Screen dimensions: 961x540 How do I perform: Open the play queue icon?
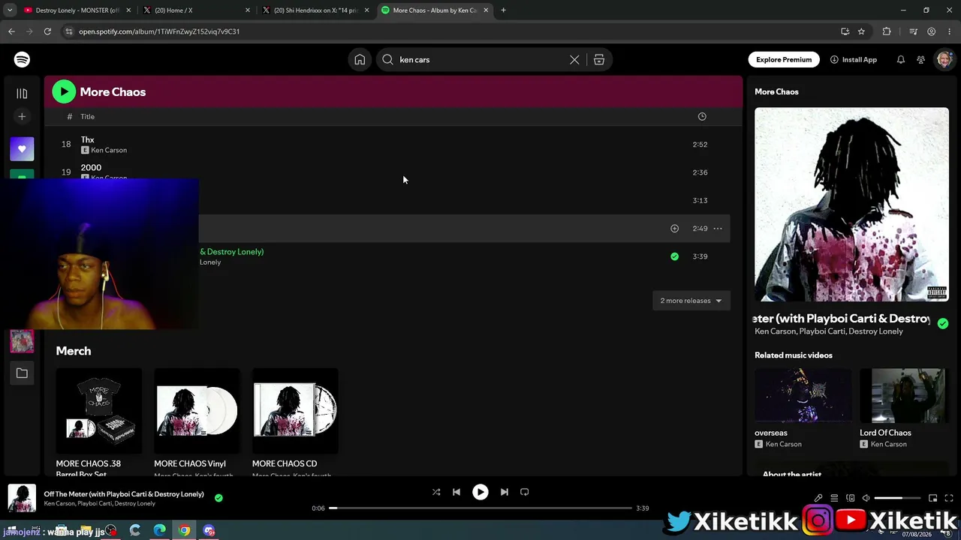tap(834, 498)
